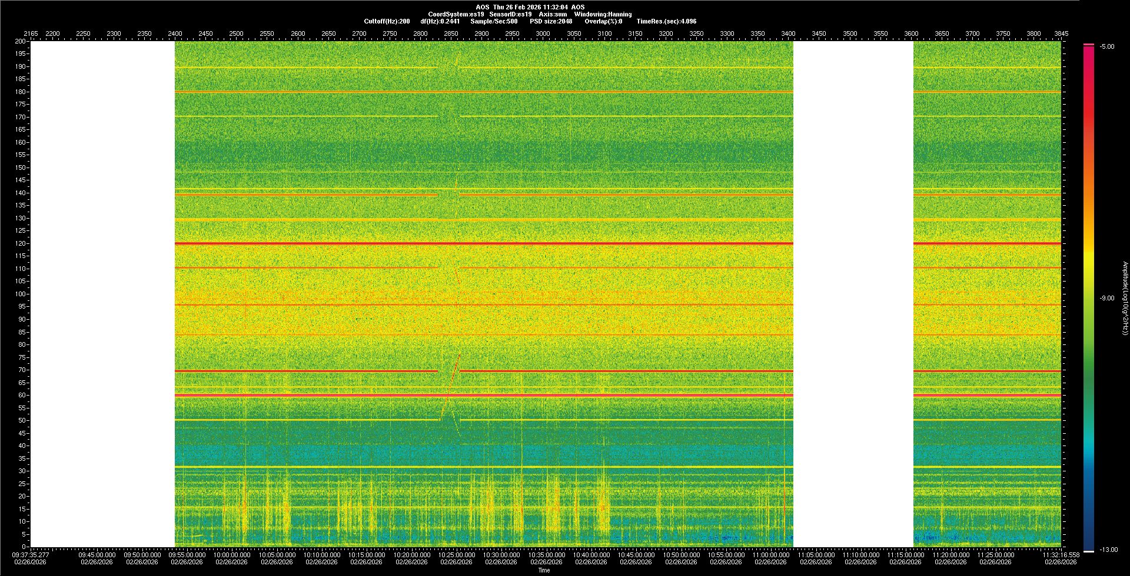Screen dimensions: 1130x576
Task: Click the SensorID:es19 header text
Action: click(x=510, y=14)
